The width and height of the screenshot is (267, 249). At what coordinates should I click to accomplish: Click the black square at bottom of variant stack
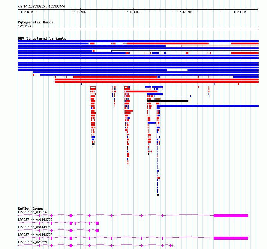tap(158, 195)
